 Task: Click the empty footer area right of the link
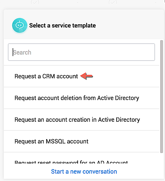tap(140, 171)
